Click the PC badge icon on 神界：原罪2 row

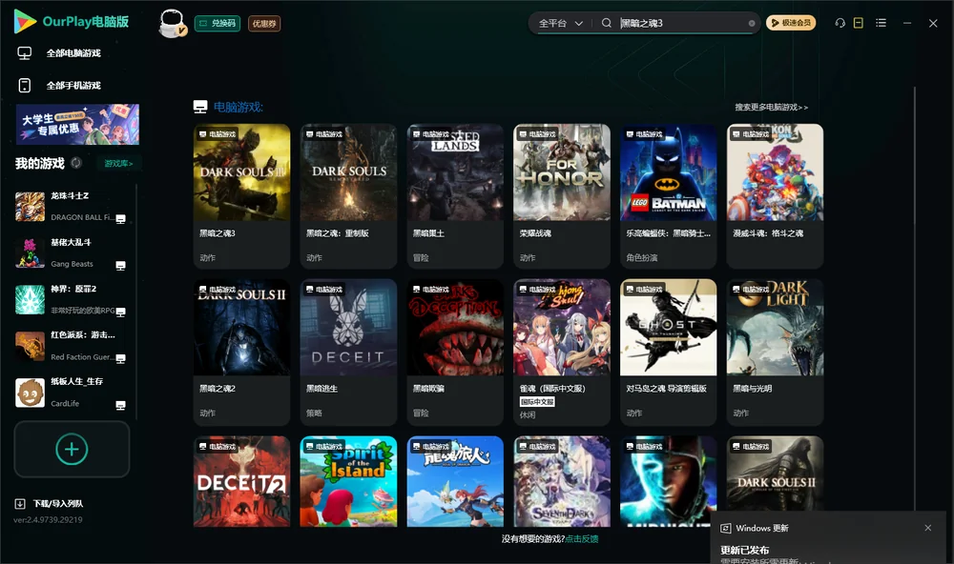[x=120, y=312]
